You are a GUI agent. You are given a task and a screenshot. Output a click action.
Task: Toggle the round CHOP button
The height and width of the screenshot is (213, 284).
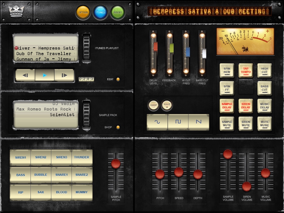coord(153,105)
